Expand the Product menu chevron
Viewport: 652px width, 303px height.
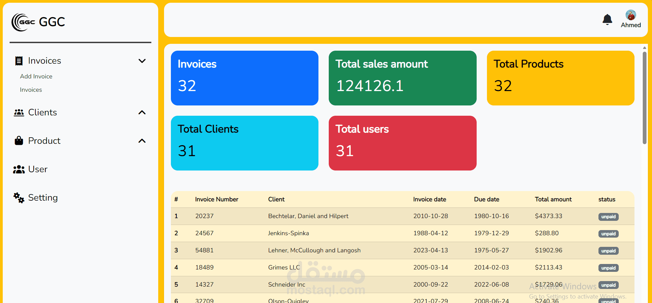tap(142, 141)
